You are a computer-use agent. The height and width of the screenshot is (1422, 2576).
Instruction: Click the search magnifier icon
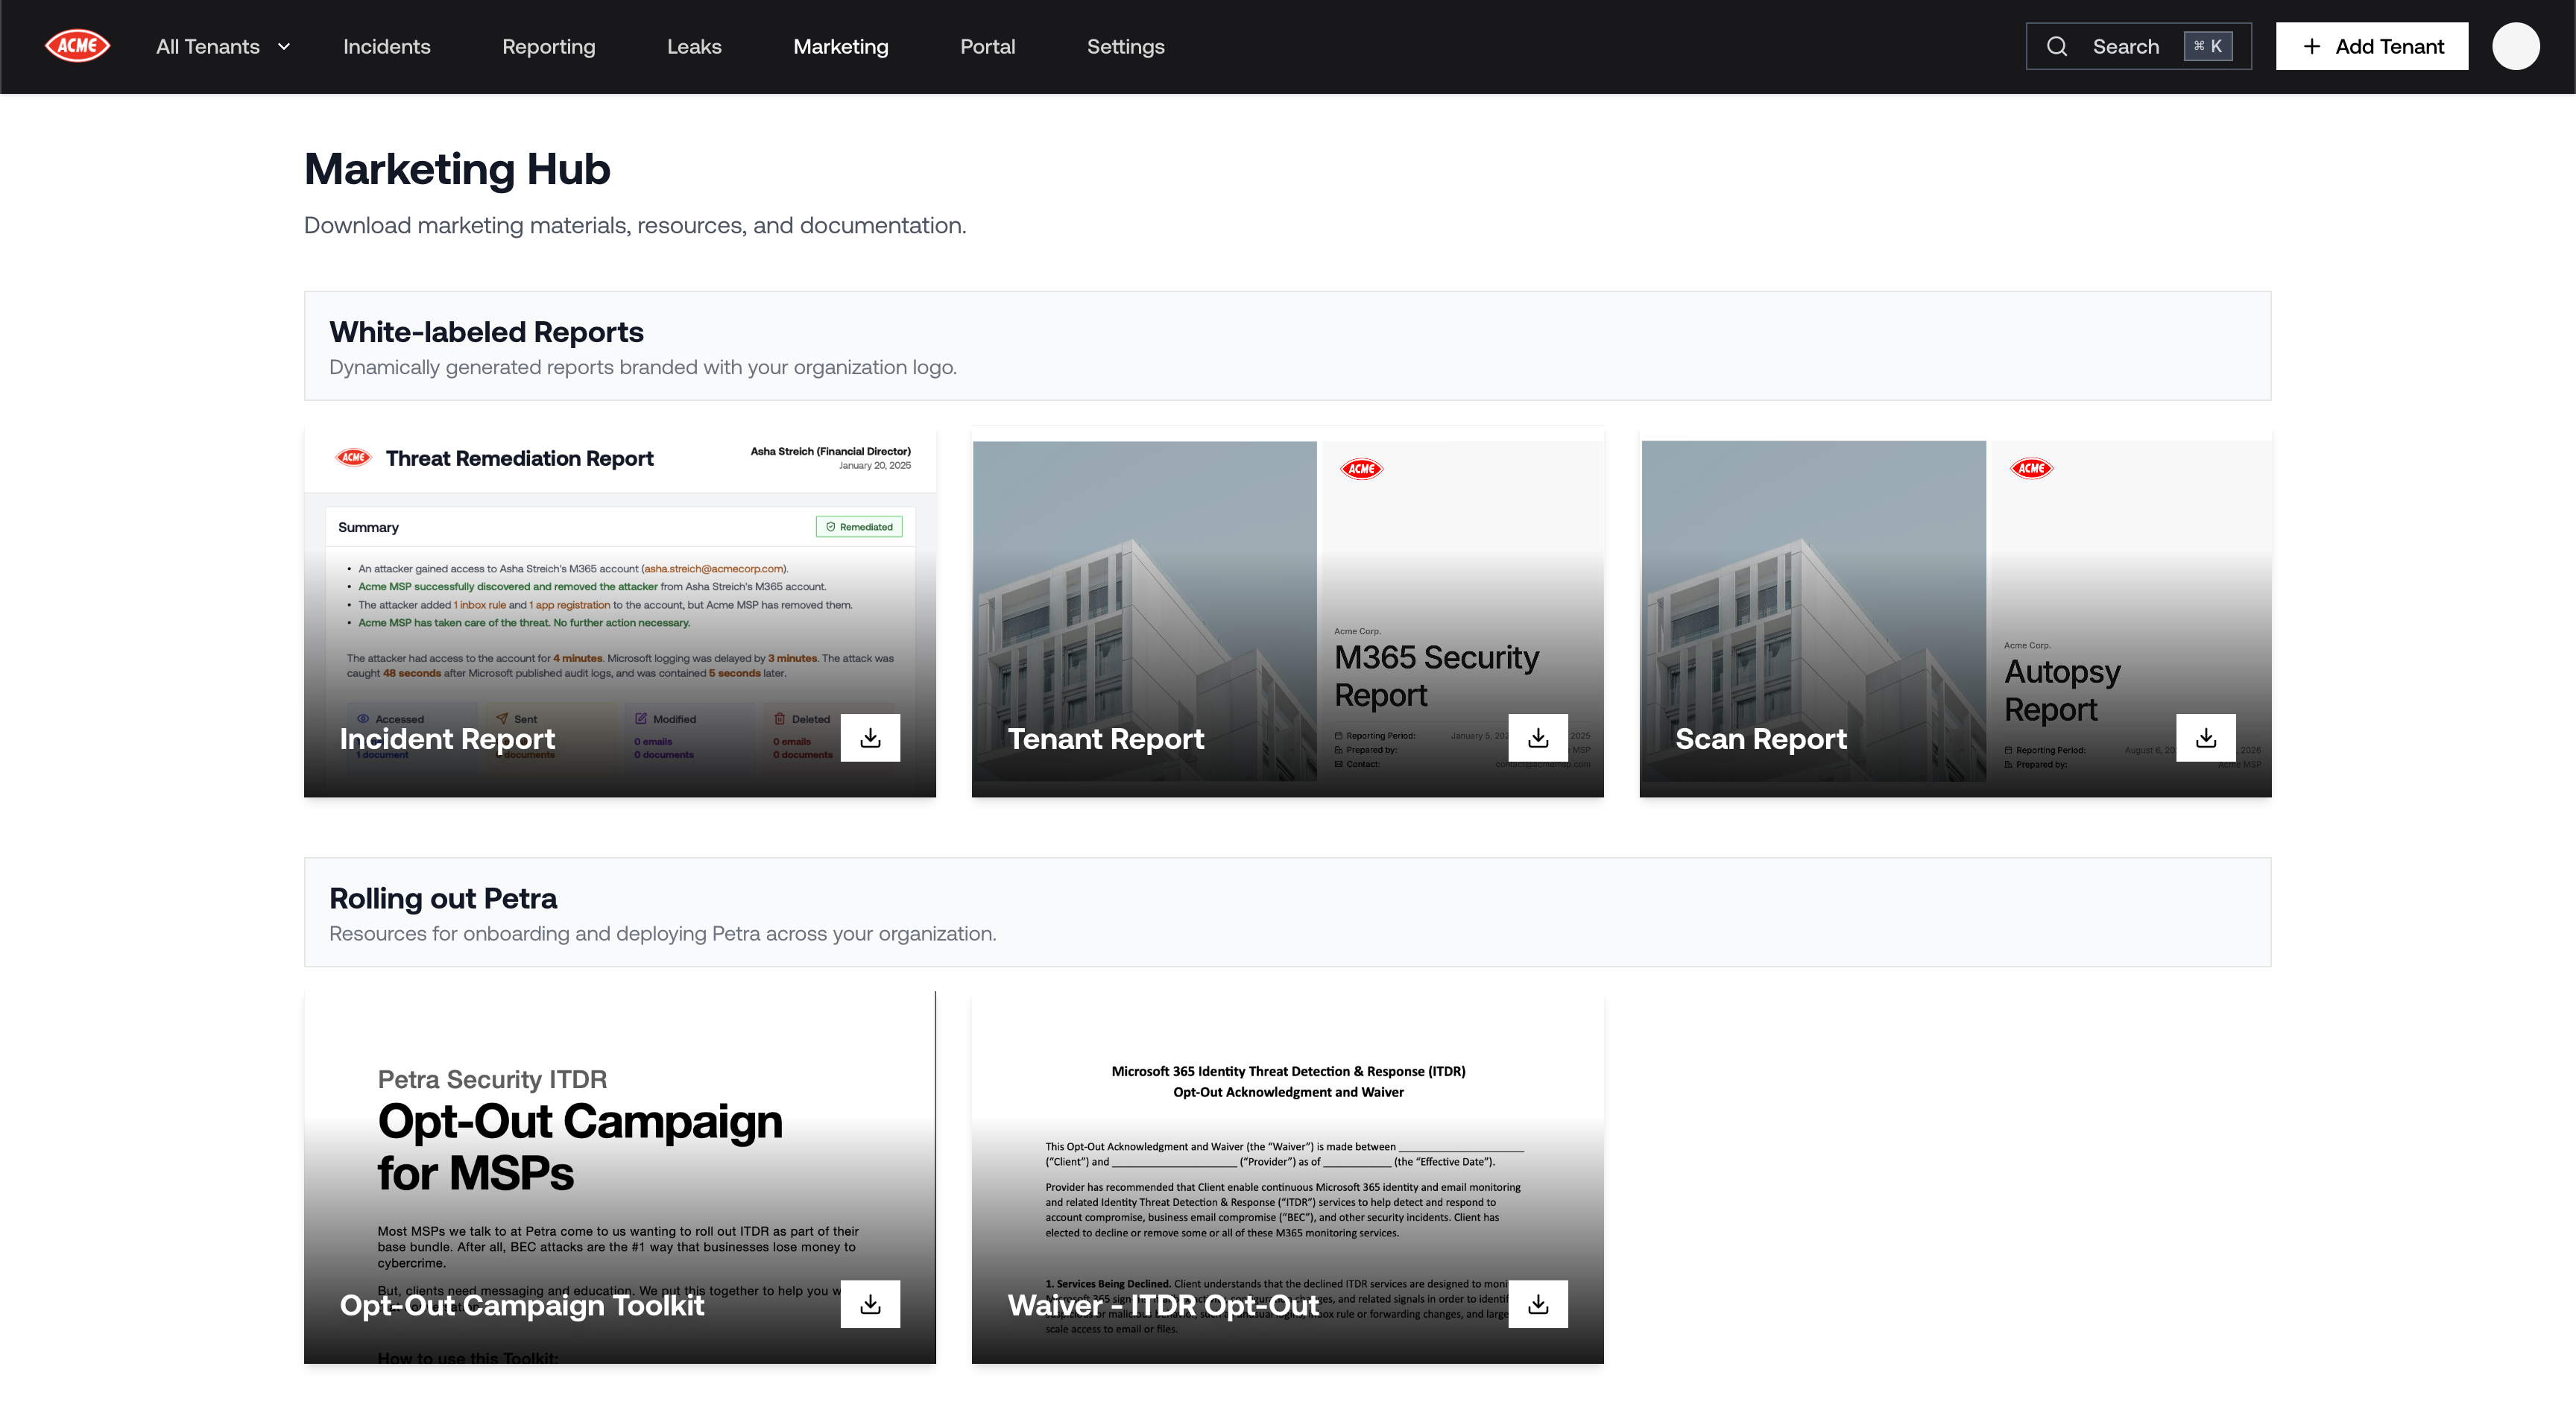coord(2056,46)
